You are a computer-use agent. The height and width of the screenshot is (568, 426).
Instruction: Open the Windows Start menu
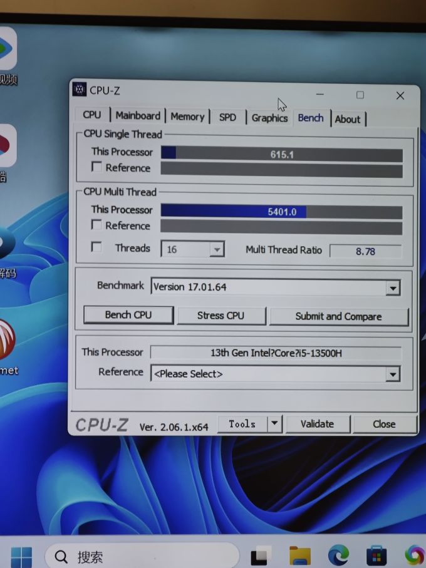(x=21, y=557)
